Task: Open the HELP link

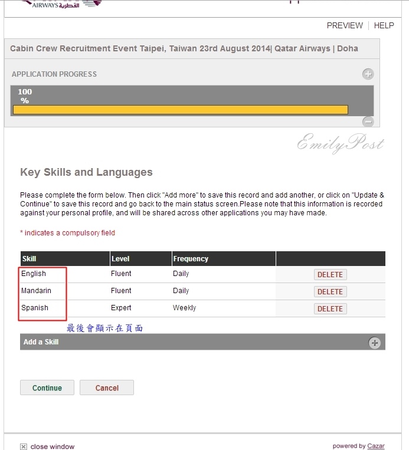Action: (x=384, y=25)
